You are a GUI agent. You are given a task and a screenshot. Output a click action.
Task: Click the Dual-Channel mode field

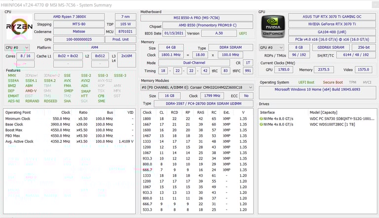click(194, 62)
